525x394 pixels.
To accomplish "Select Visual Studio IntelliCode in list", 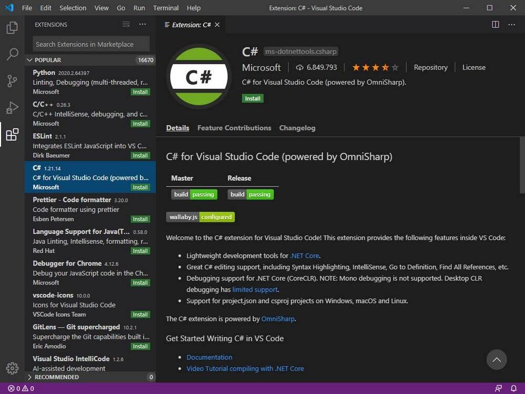I will point(90,363).
